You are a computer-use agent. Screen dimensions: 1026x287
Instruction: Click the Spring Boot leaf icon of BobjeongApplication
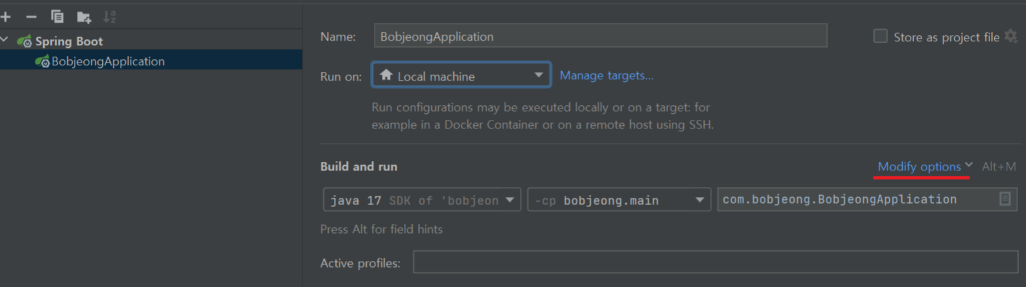pos(43,61)
